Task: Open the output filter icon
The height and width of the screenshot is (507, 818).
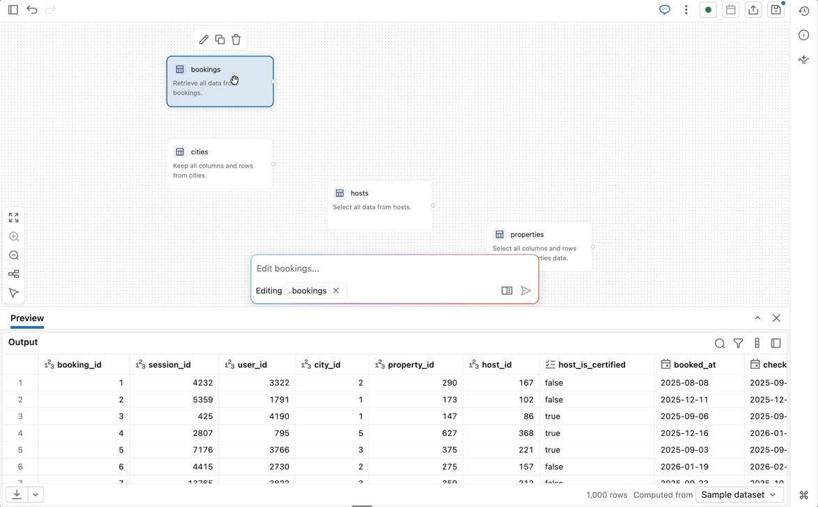Action: coord(739,343)
